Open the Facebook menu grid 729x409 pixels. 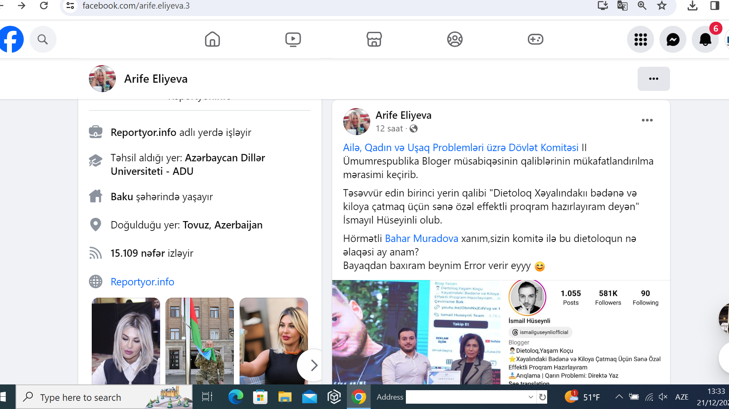641,39
